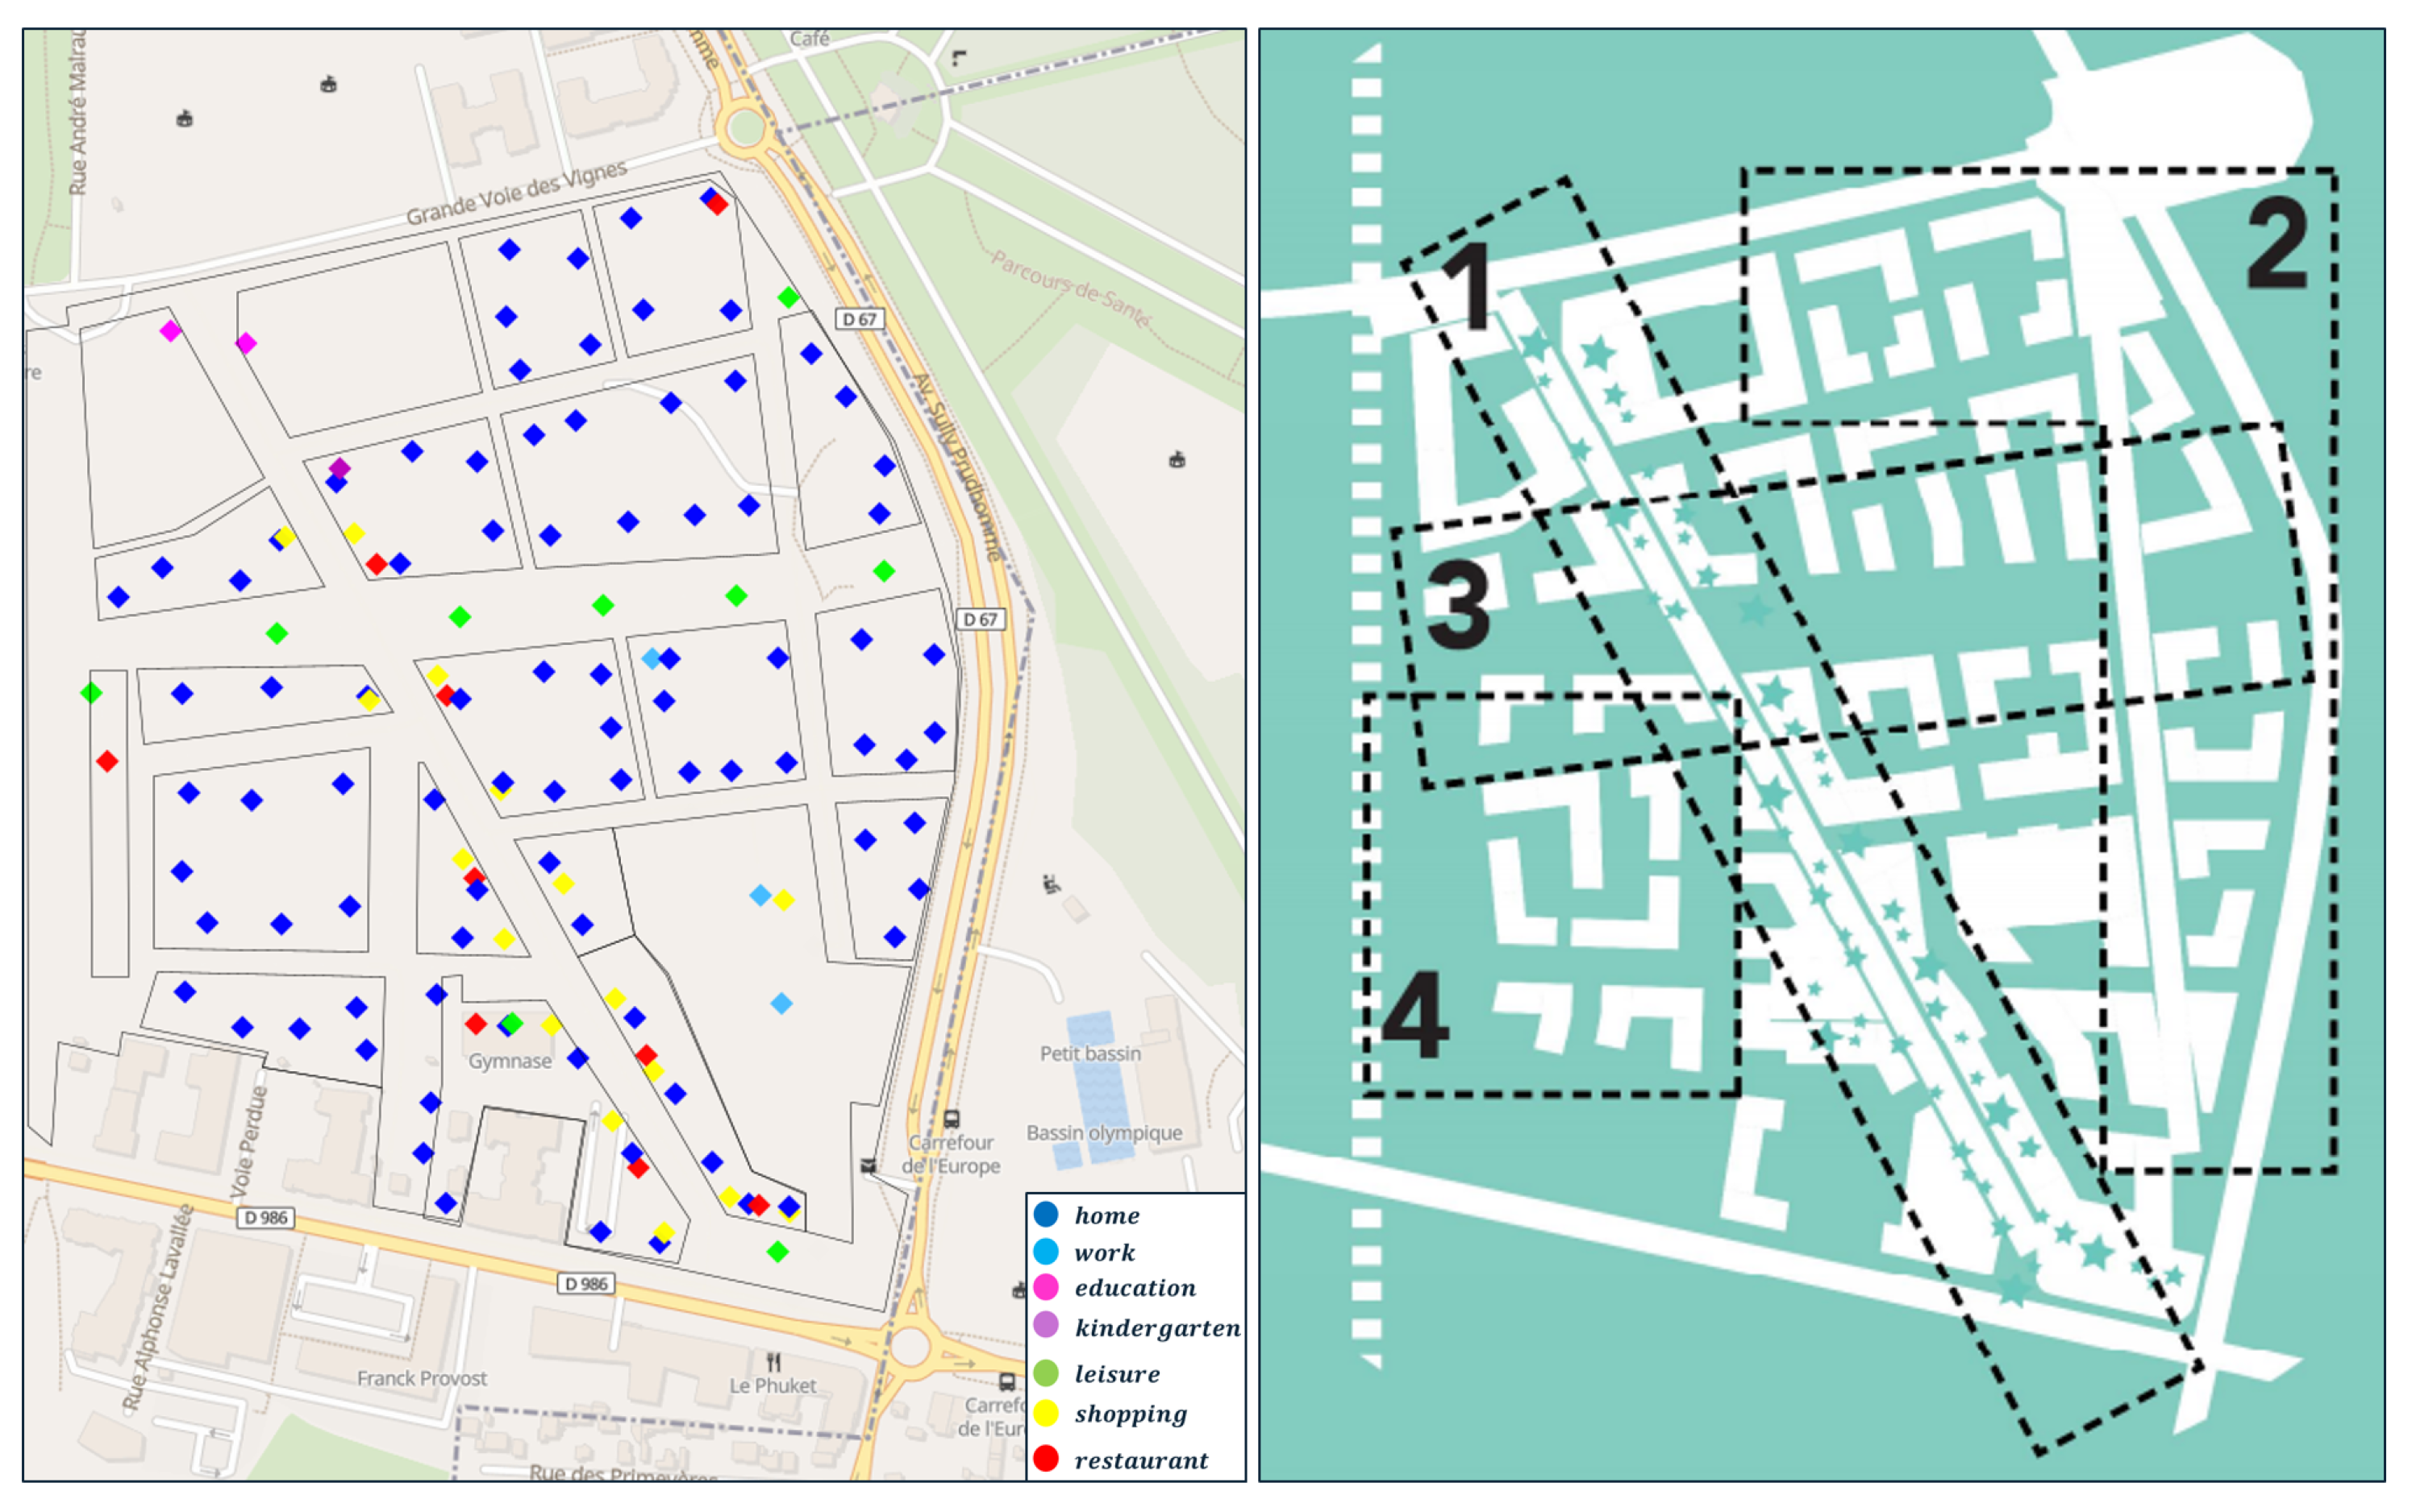Click the yellow shopping legend dot
Image resolution: width=2412 pixels, height=1512 pixels.
pyautogui.click(x=1045, y=1413)
